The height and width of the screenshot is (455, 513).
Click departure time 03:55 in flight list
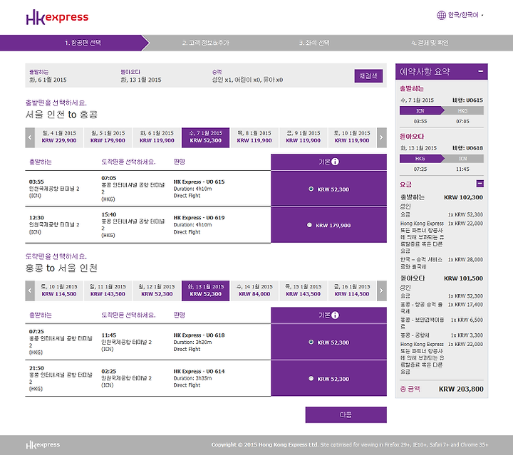tap(36, 182)
